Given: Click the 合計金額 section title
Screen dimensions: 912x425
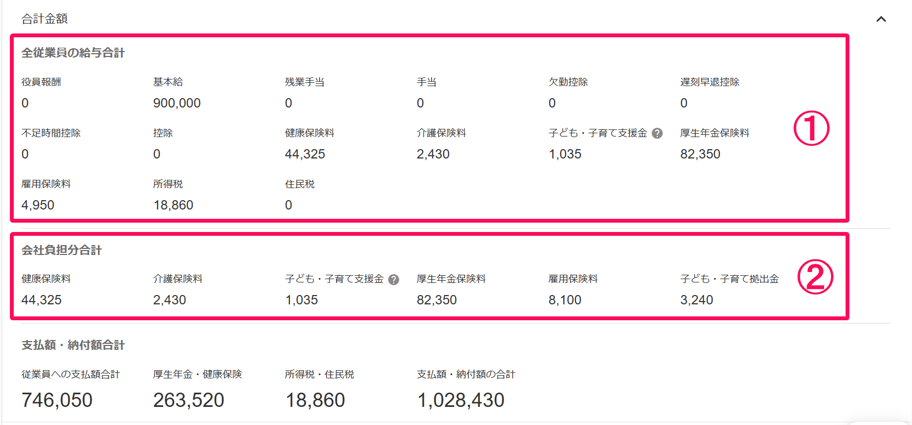Looking at the screenshot, I should 44,19.
